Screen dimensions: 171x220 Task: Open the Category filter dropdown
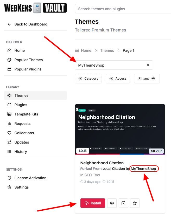pos(88,79)
